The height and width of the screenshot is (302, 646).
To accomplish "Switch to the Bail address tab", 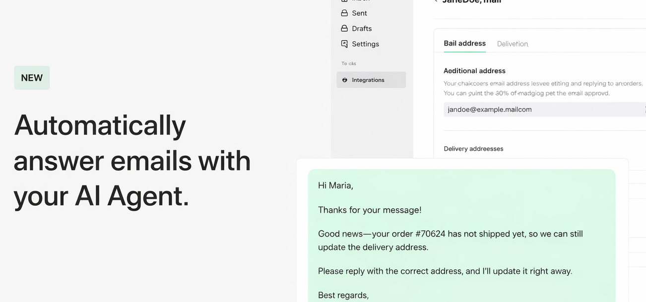I will (464, 44).
